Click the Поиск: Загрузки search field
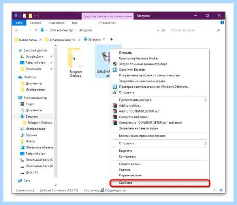The width and height of the screenshot is (237, 205). pos(192,30)
